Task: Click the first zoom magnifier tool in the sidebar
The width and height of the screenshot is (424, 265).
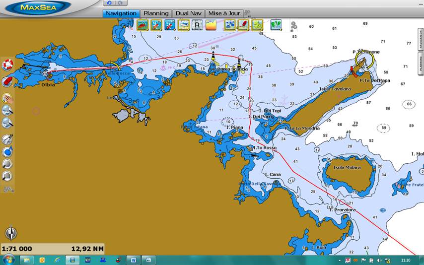Action: point(7,110)
